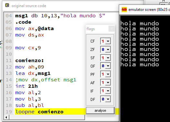The width and height of the screenshot is (170, 122).
Task: Click line number 10 in the gutter
Action: pyautogui.click(x=9, y=54)
